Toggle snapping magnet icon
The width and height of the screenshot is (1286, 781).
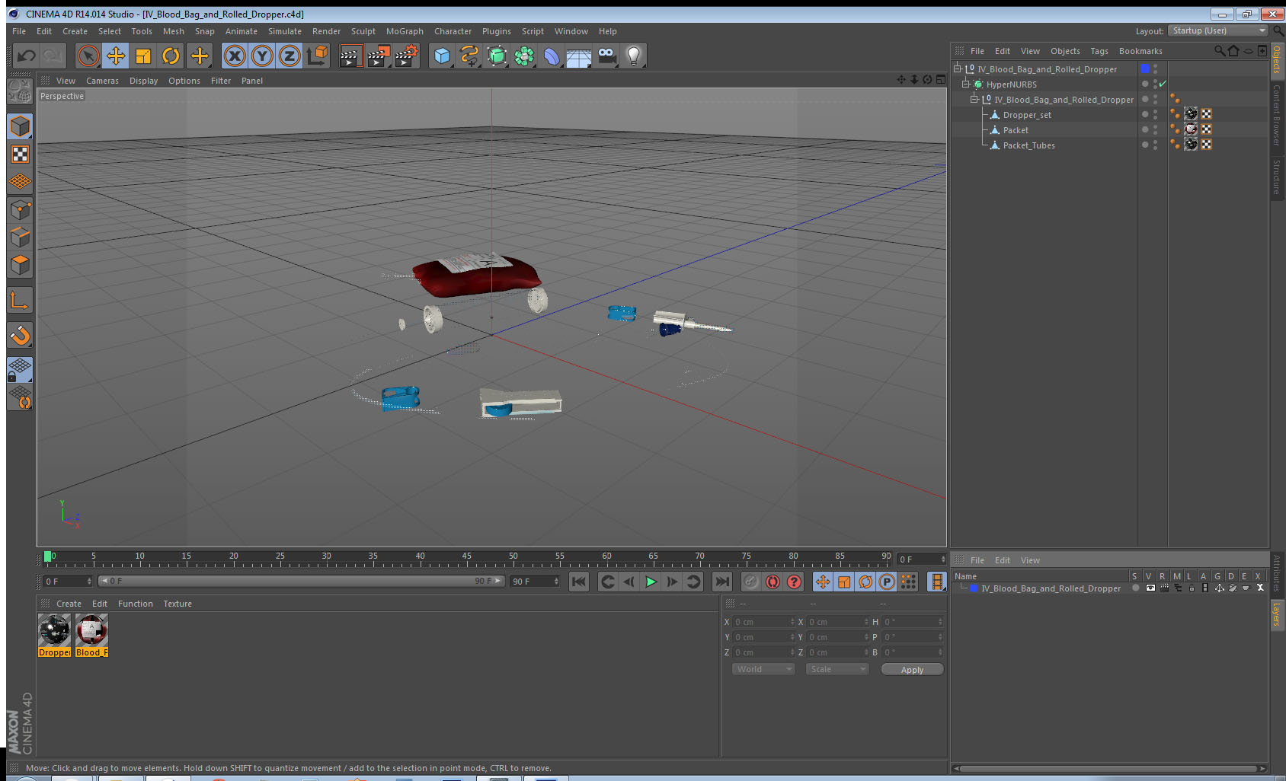(20, 335)
